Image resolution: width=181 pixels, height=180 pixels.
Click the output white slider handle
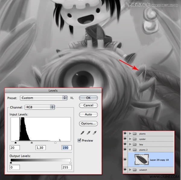pos(70,163)
